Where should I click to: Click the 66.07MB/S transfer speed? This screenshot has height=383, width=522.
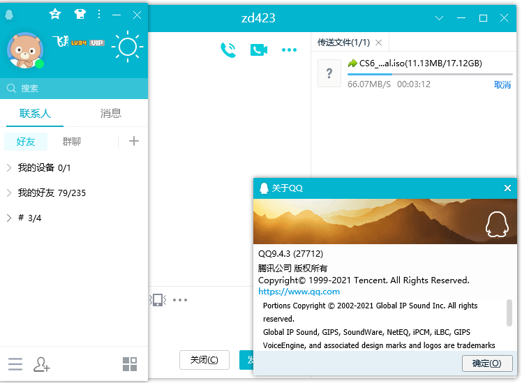[x=369, y=84]
